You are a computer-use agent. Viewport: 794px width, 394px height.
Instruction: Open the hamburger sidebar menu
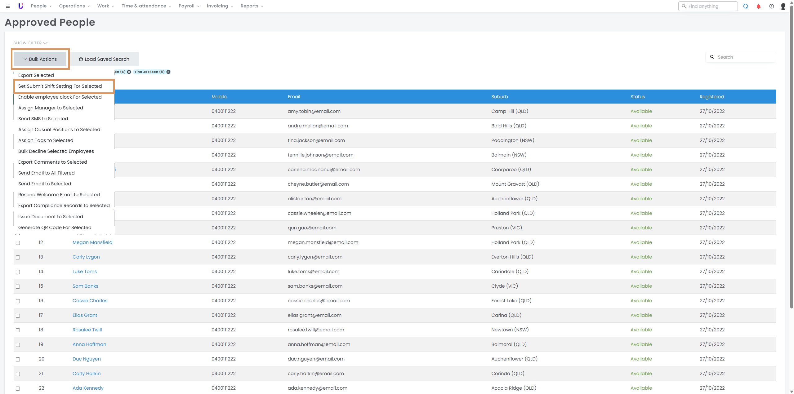coord(8,6)
